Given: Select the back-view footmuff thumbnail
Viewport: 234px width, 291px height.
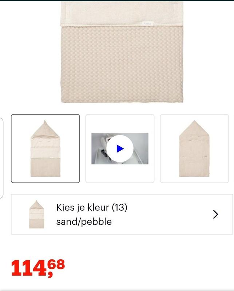Looking at the screenshot, I should [194, 148].
